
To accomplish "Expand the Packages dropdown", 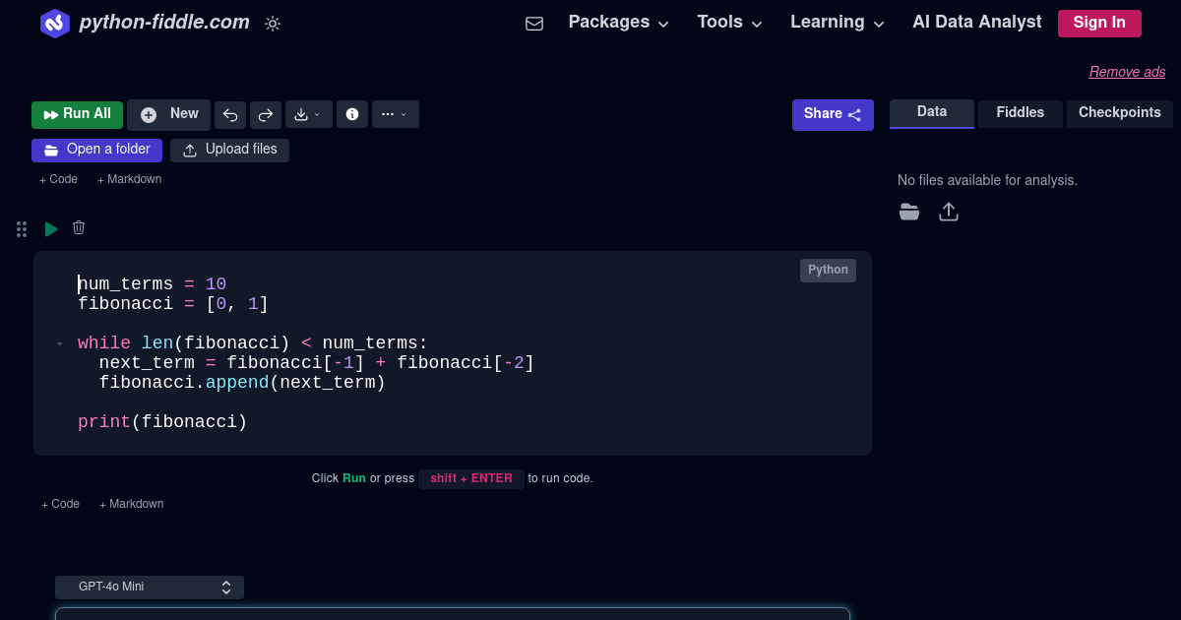I will [x=617, y=21].
